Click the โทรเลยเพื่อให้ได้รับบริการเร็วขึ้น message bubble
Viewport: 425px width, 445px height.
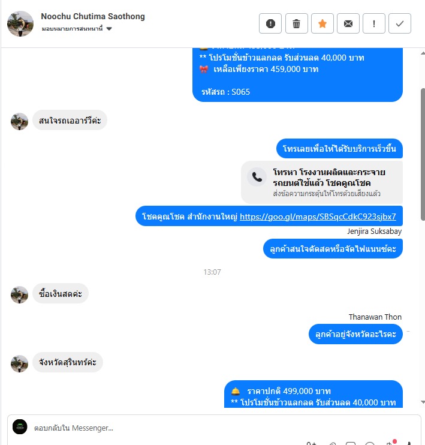coord(339,148)
